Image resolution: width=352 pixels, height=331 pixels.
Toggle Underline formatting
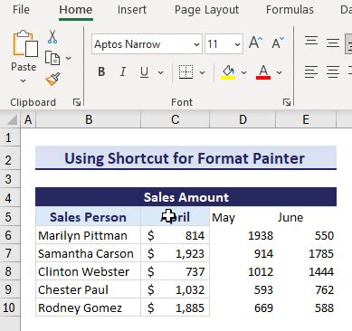(144, 72)
